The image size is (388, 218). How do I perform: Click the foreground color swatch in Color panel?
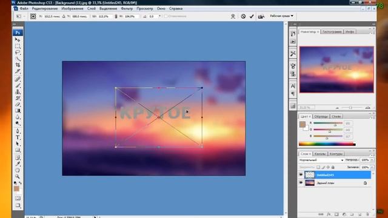[x=302, y=125]
